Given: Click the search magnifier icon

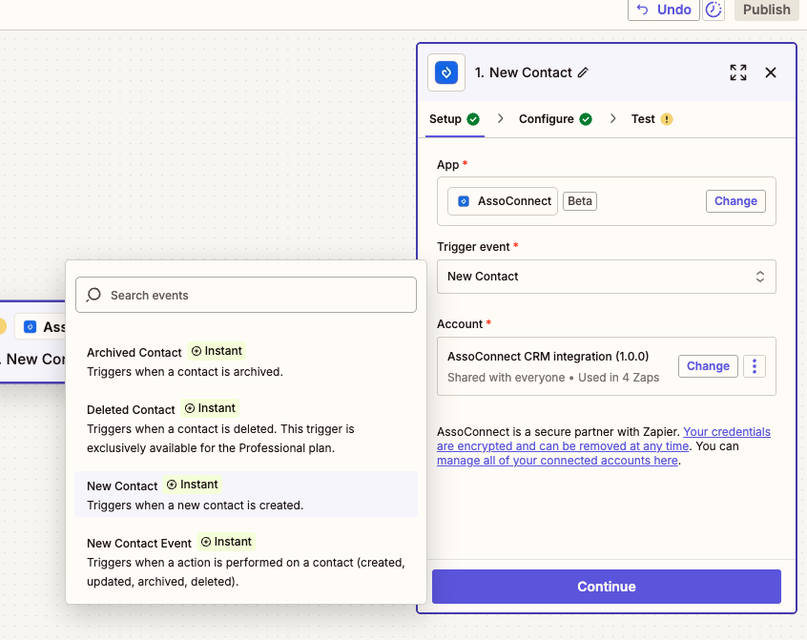Looking at the screenshot, I should 93,295.
